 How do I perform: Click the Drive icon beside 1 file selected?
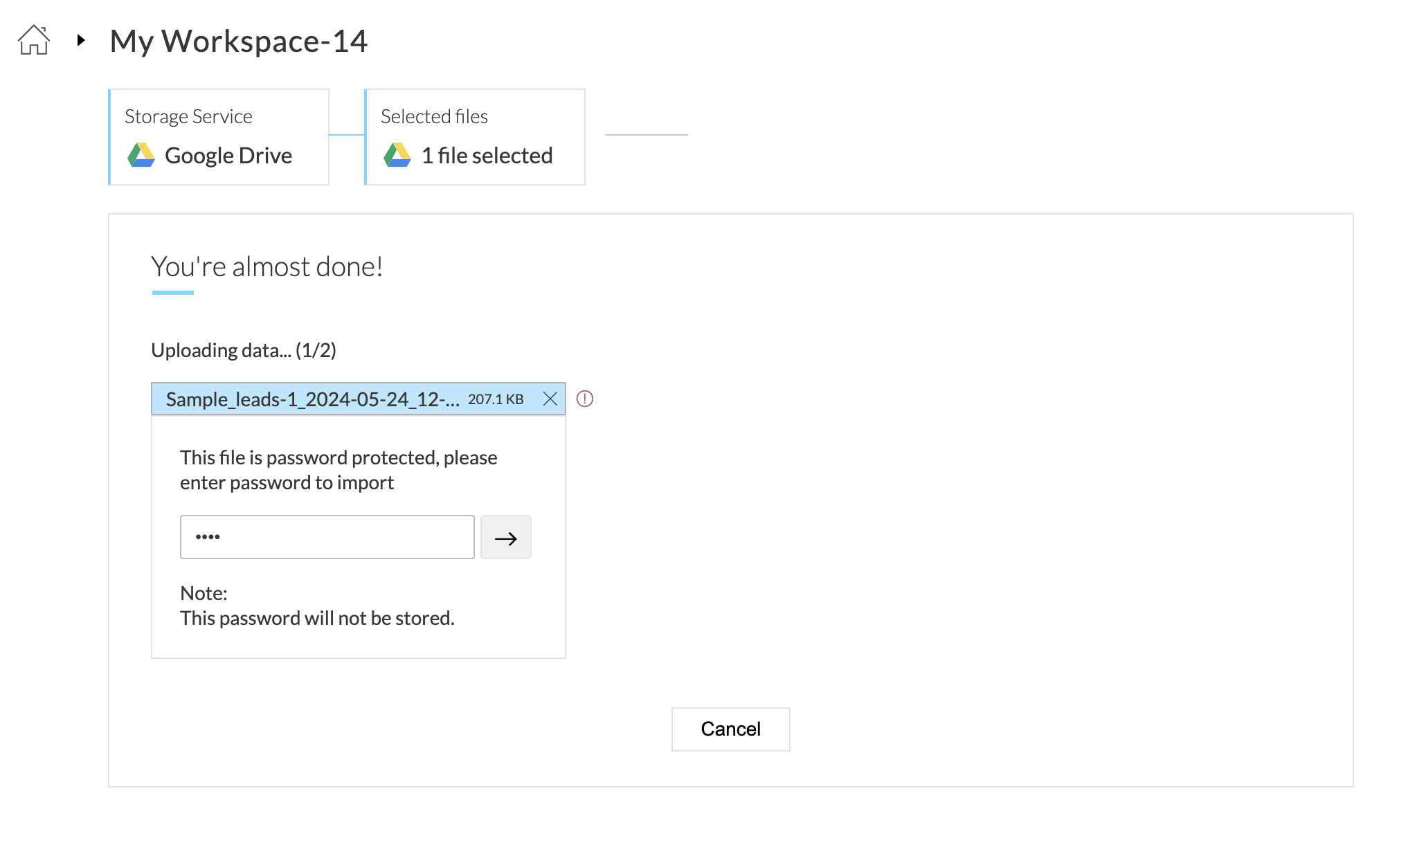(397, 155)
